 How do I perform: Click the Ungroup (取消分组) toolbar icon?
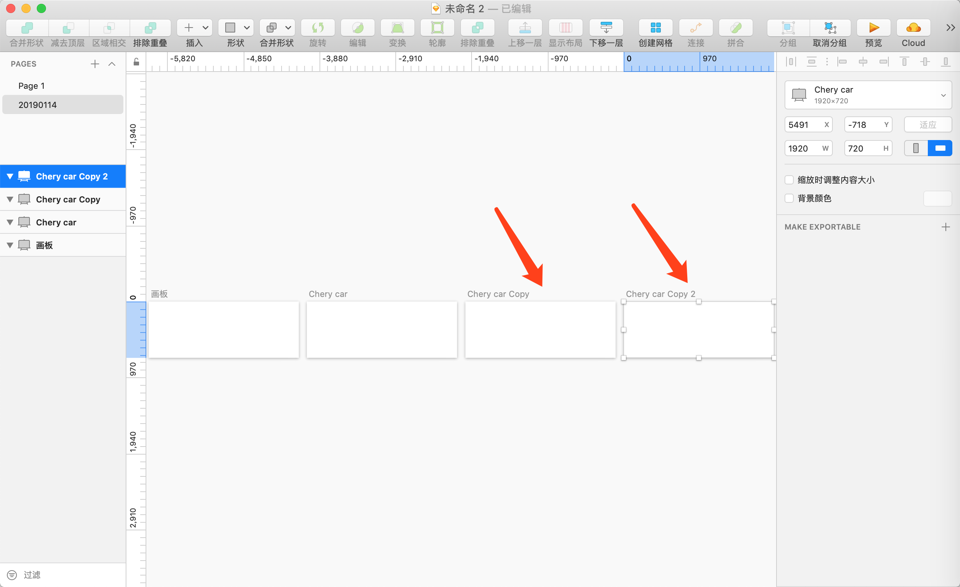829,28
